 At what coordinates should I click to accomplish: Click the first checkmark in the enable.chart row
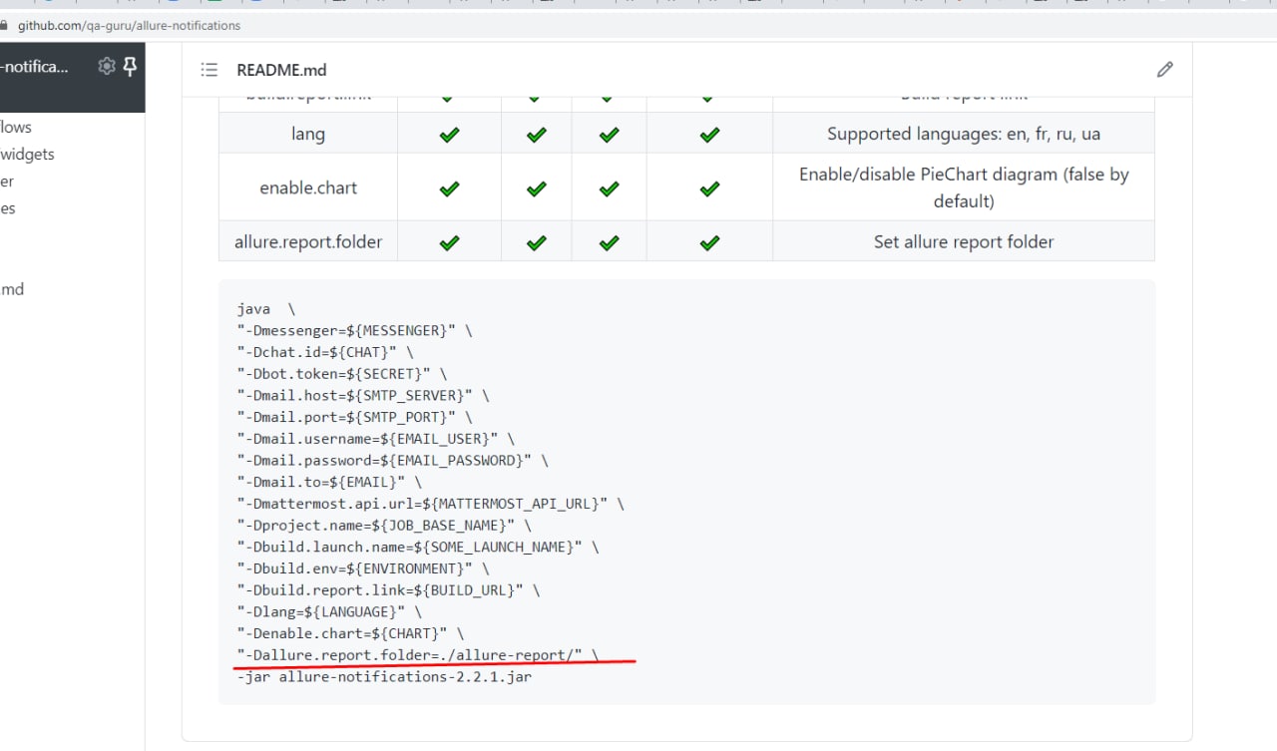pyautogui.click(x=449, y=188)
